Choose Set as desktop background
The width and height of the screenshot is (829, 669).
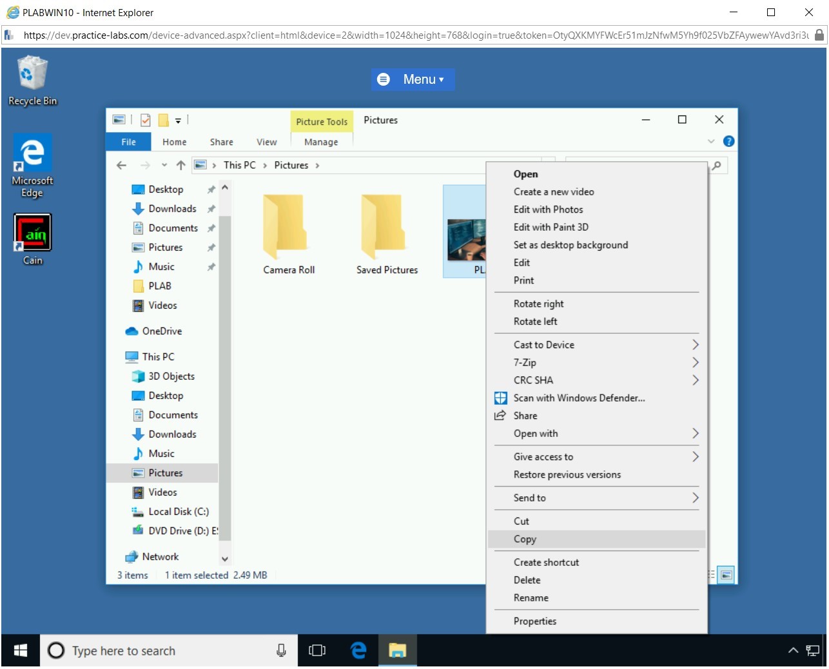point(570,245)
